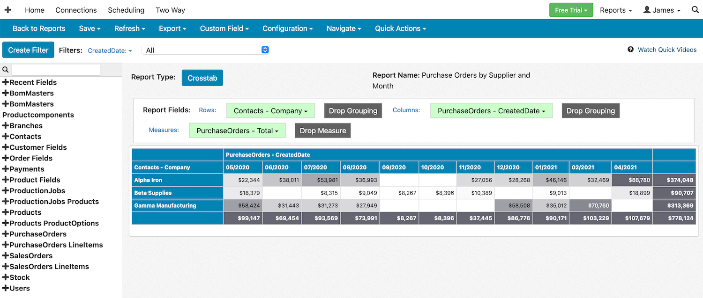Click the magnifying glass search icon at top right

pyautogui.click(x=695, y=10)
